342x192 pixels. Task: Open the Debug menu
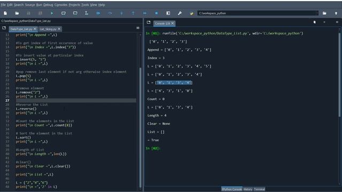[x=48, y=5]
